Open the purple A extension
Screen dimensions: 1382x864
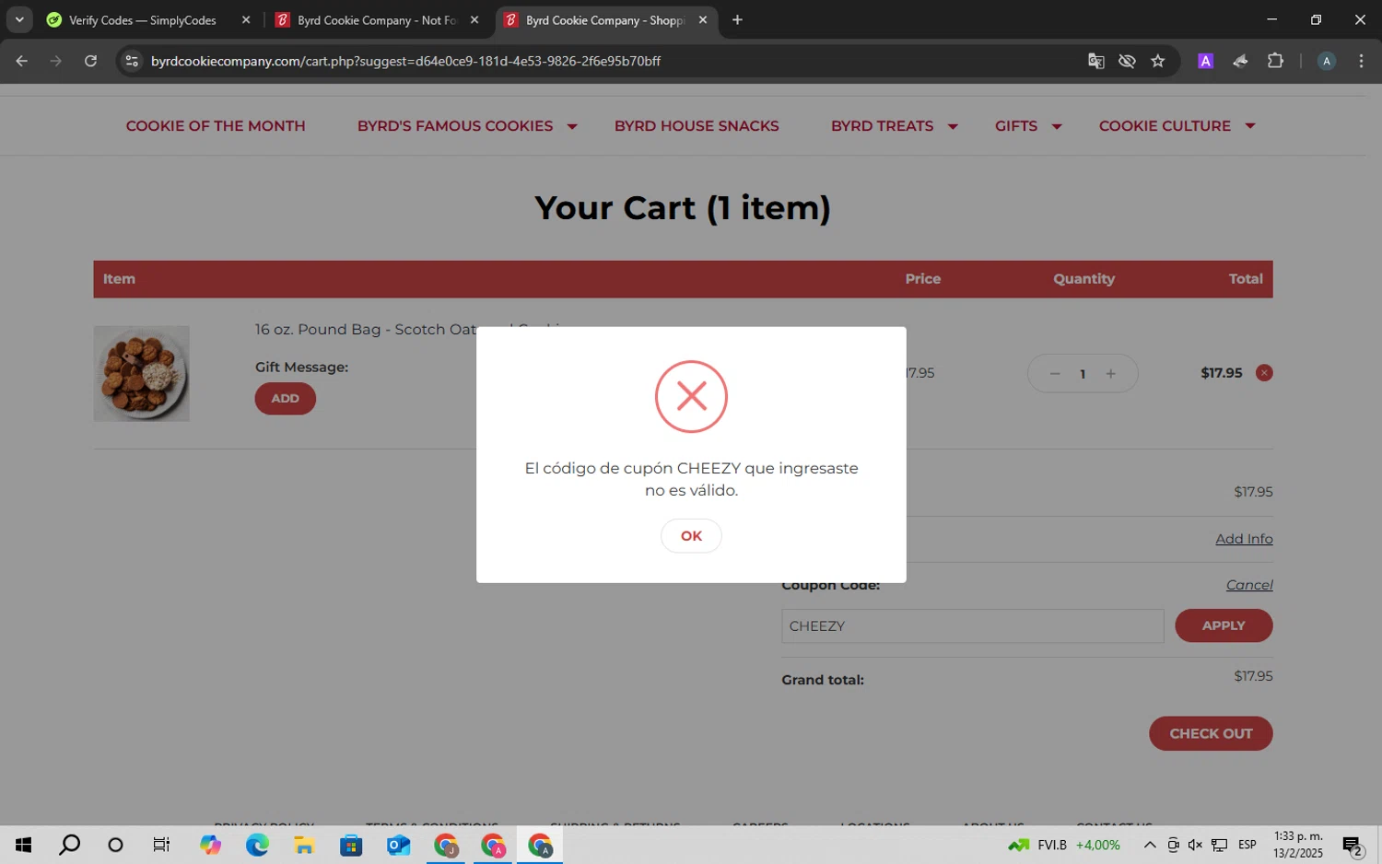pyautogui.click(x=1205, y=61)
